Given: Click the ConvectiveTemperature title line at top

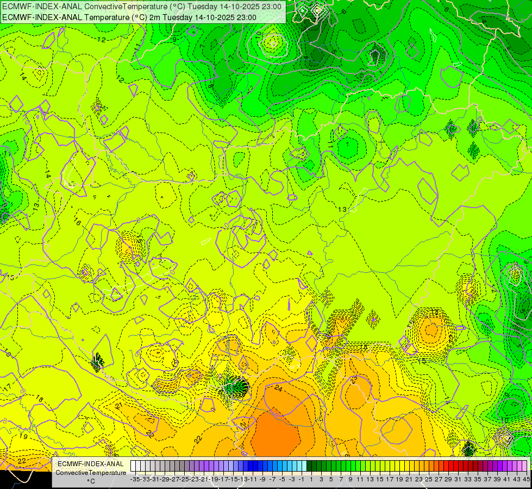Looking at the screenshot, I should 142,7.
